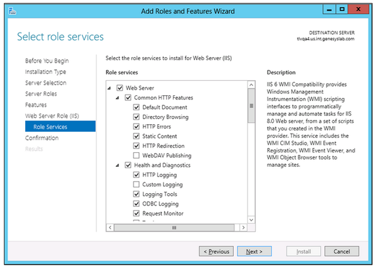The image size is (376, 269).
Task: Select the Role Services step
Action: click(60, 127)
